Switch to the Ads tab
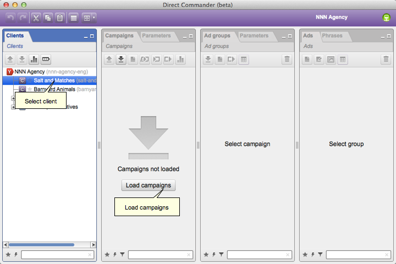Image resolution: width=396 pixels, height=264 pixels. (308, 36)
